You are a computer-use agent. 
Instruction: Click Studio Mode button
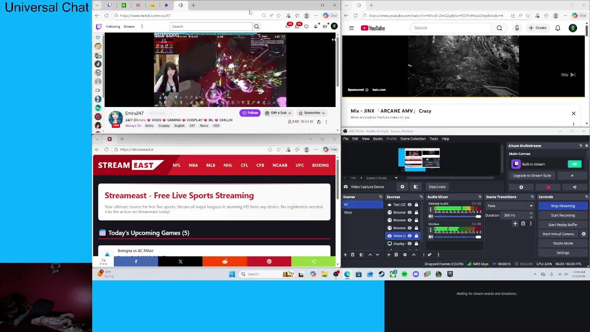[563, 243]
